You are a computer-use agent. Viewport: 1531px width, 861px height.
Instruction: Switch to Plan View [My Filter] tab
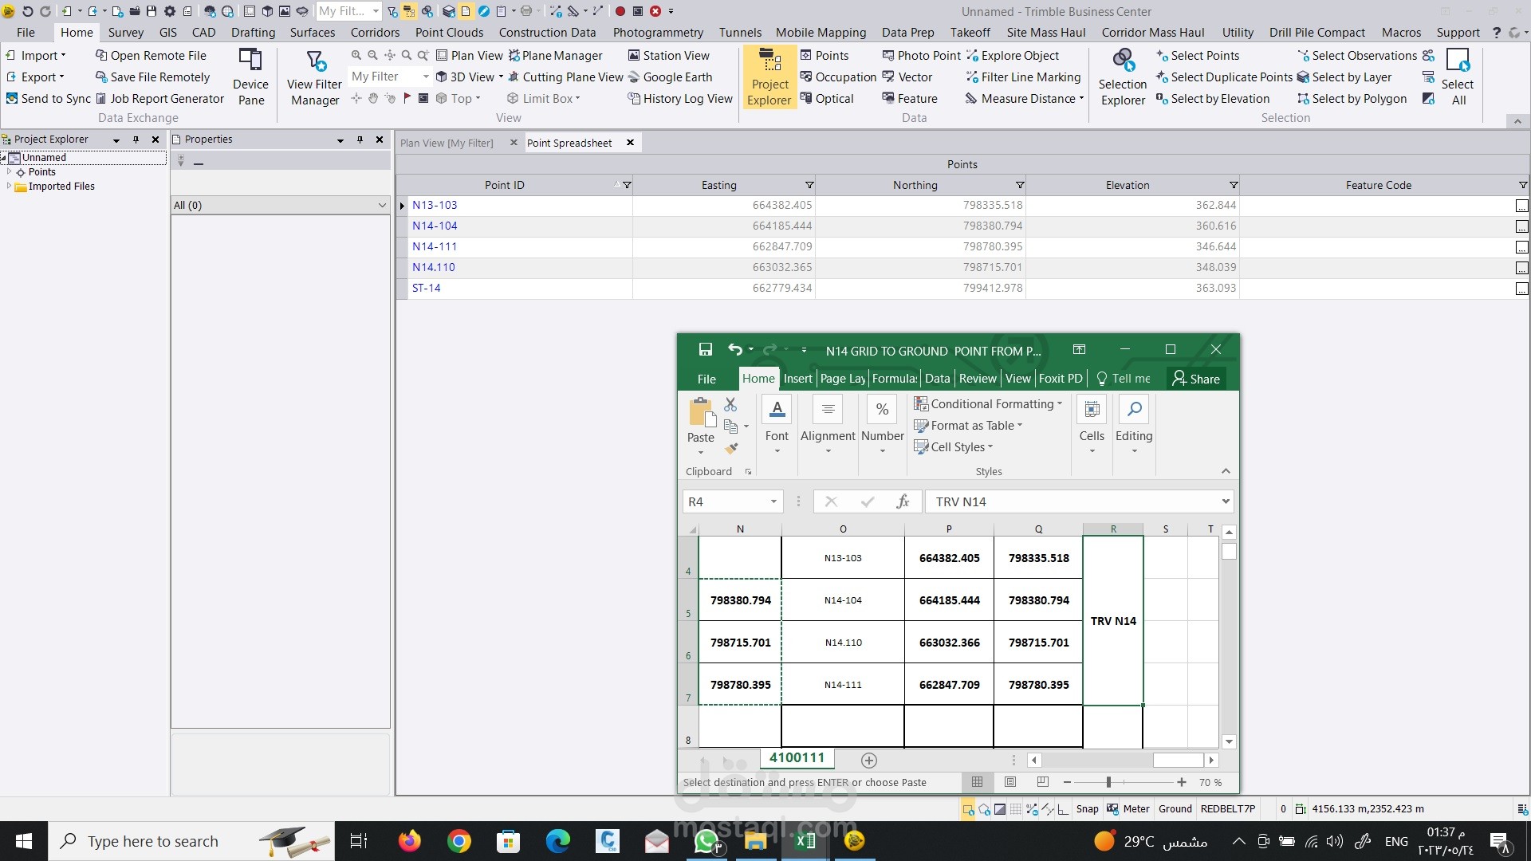pyautogui.click(x=447, y=143)
